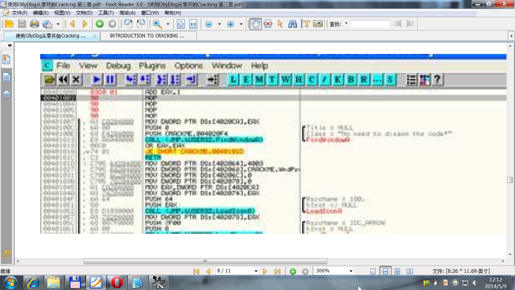The height and width of the screenshot is (290, 515).
Task: Select the Hand tool
Action: 256,24
